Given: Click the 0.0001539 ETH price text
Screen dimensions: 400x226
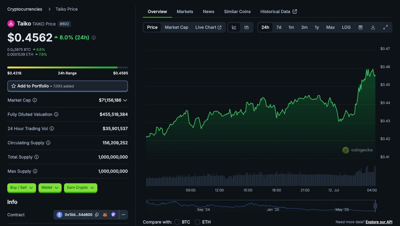Looking at the screenshot, I should click(20, 55).
